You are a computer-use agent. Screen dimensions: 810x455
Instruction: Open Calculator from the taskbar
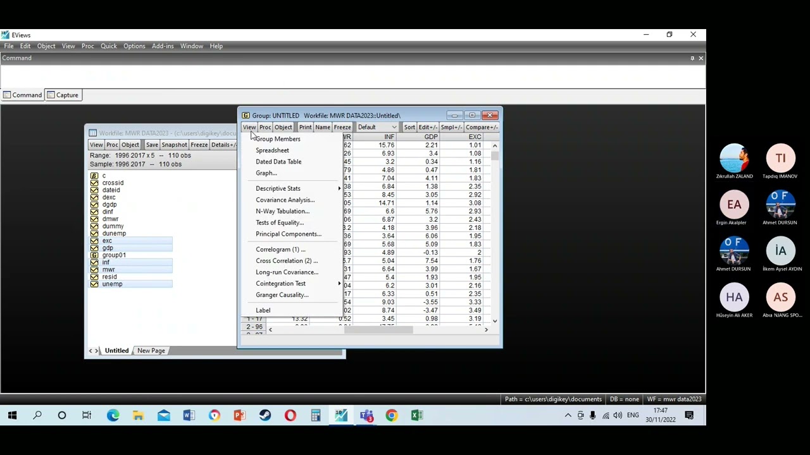pos(316,415)
